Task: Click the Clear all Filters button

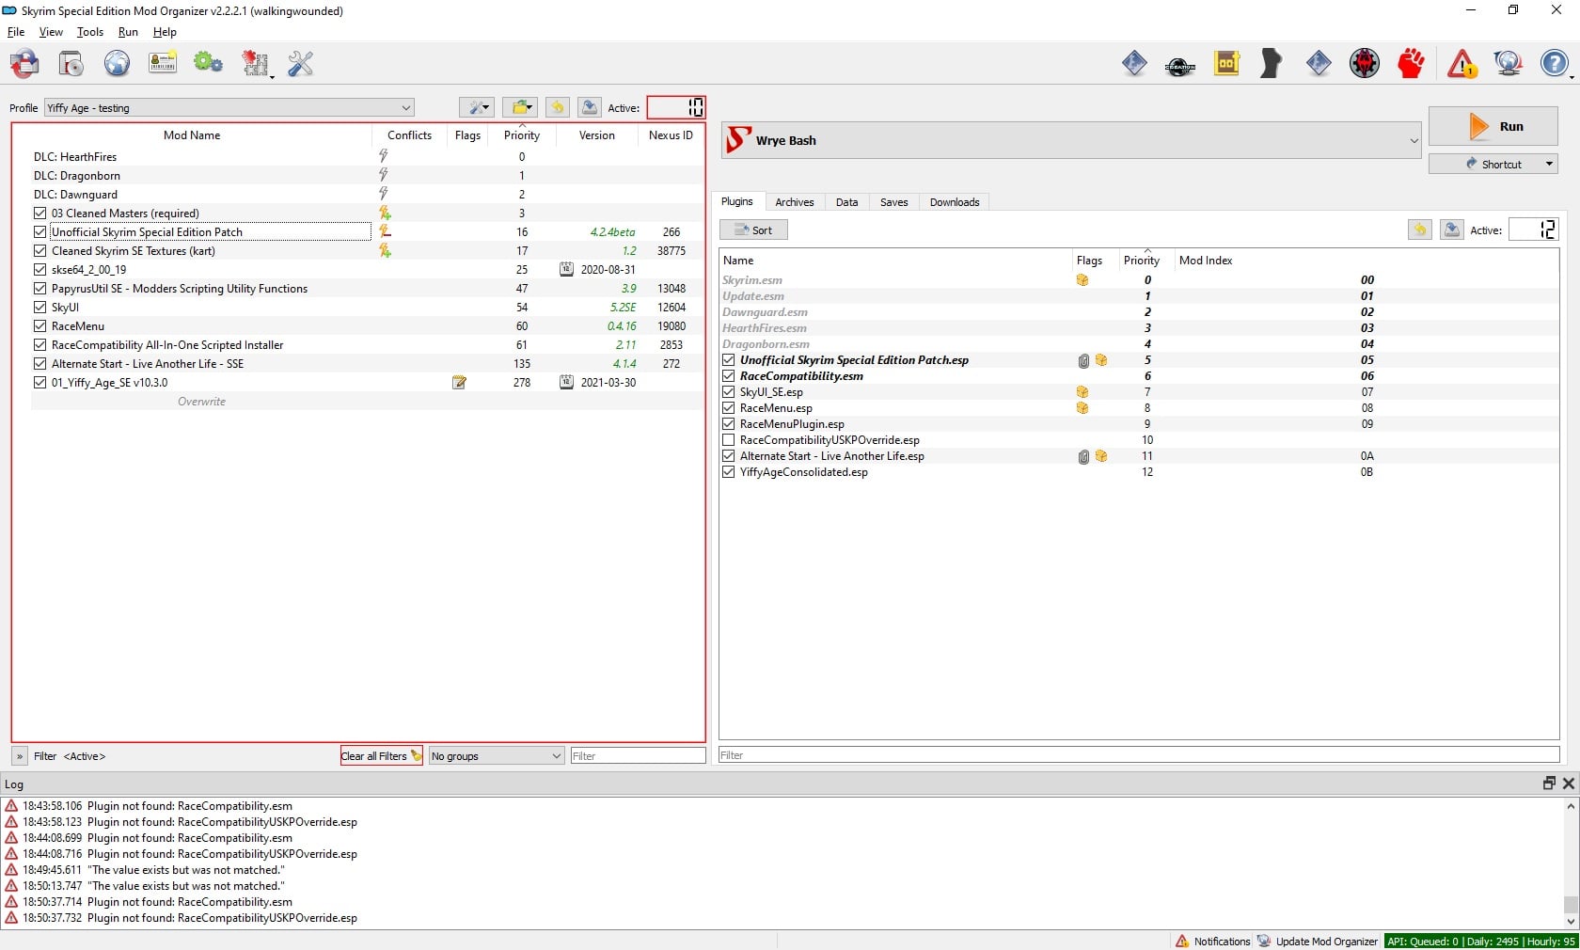Action: tap(382, 756)
